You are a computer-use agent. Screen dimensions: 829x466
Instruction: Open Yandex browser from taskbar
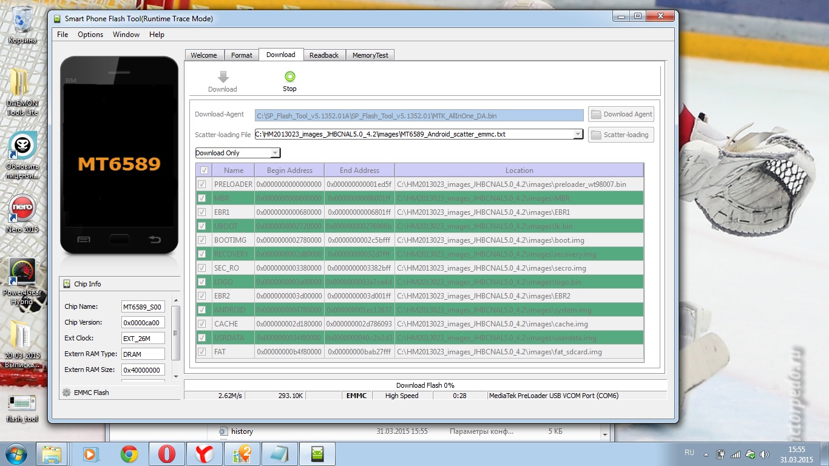(204, 454)
